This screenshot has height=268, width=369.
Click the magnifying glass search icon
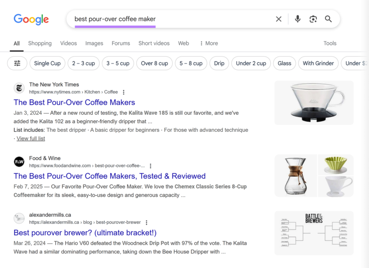328,19
